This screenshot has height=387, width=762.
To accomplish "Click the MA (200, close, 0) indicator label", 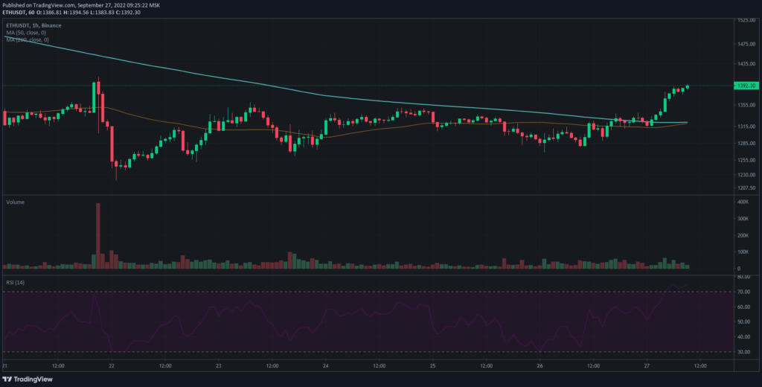I will [28, 39].
